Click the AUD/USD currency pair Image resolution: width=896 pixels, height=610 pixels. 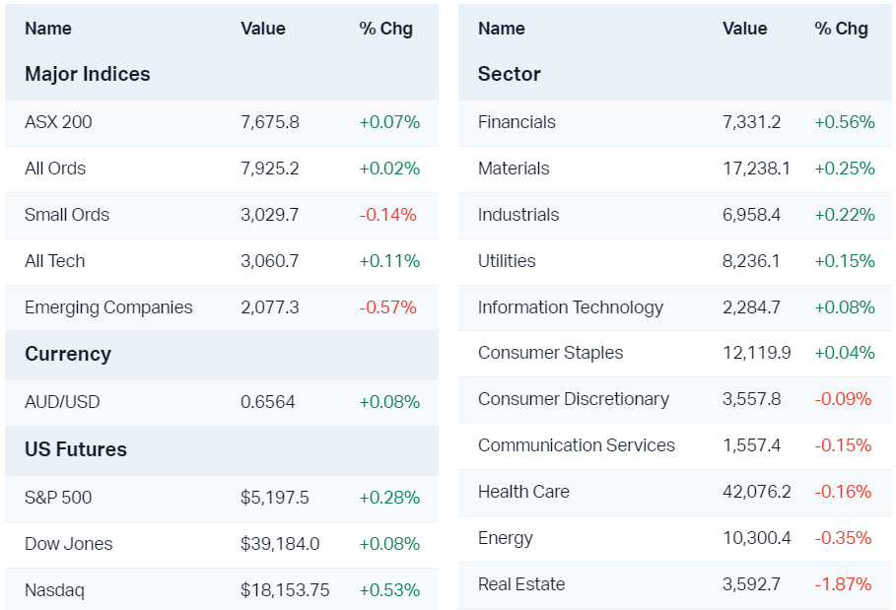click(x=60, y=402)
